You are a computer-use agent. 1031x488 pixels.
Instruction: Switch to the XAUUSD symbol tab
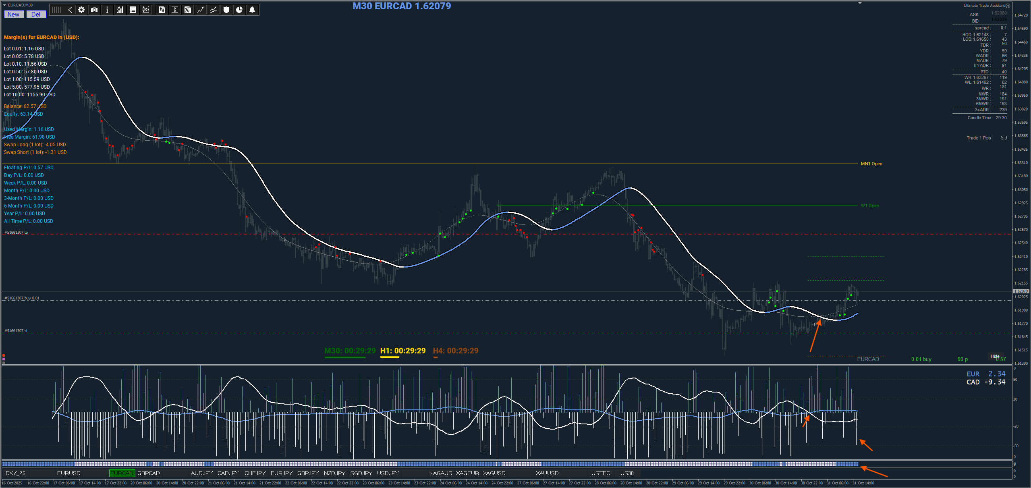pyautogui.click(x=547, y=473)
